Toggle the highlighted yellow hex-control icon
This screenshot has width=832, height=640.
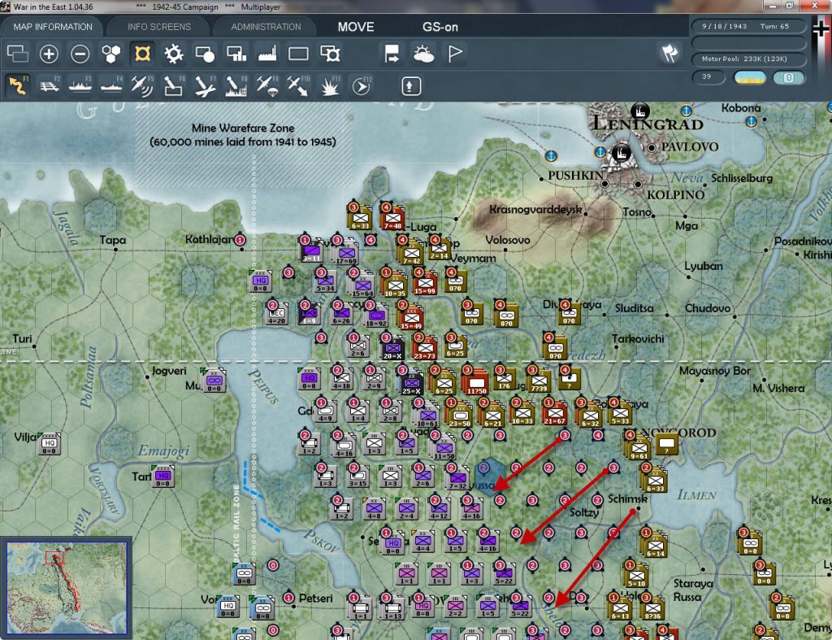click(x=142, y=54)
